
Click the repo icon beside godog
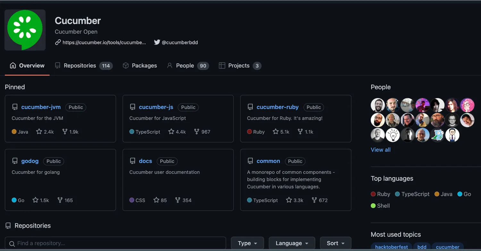coord(15,161)
